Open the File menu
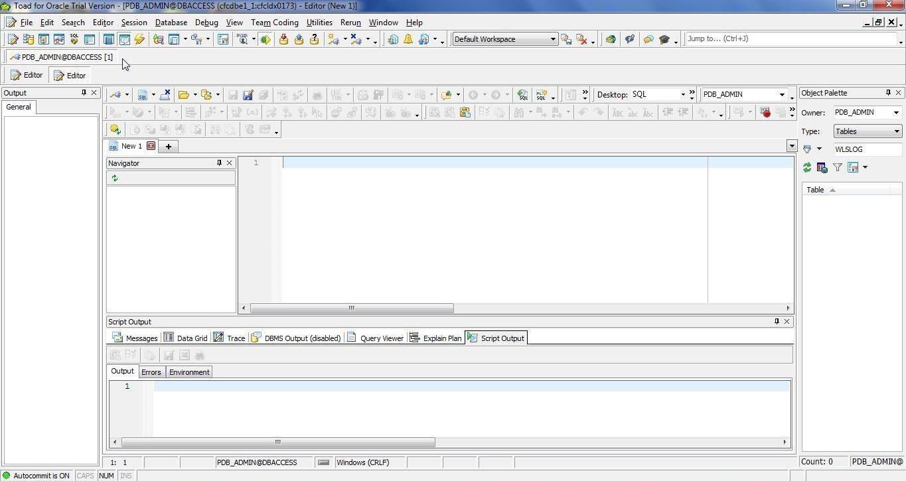This screenshot has height=481, width=906. pyautogui.click(x=26, y=22)
